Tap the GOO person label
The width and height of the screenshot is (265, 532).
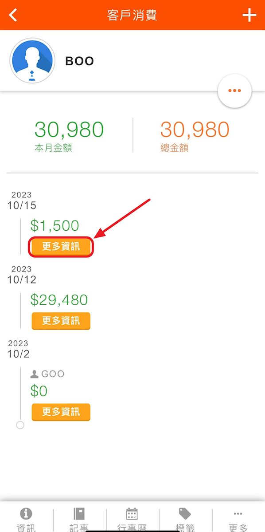tap(47, 374)
